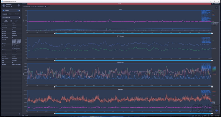Switch to the 设置 settings sub-tab
Viewport: 221px width, 117px height.
11,21
